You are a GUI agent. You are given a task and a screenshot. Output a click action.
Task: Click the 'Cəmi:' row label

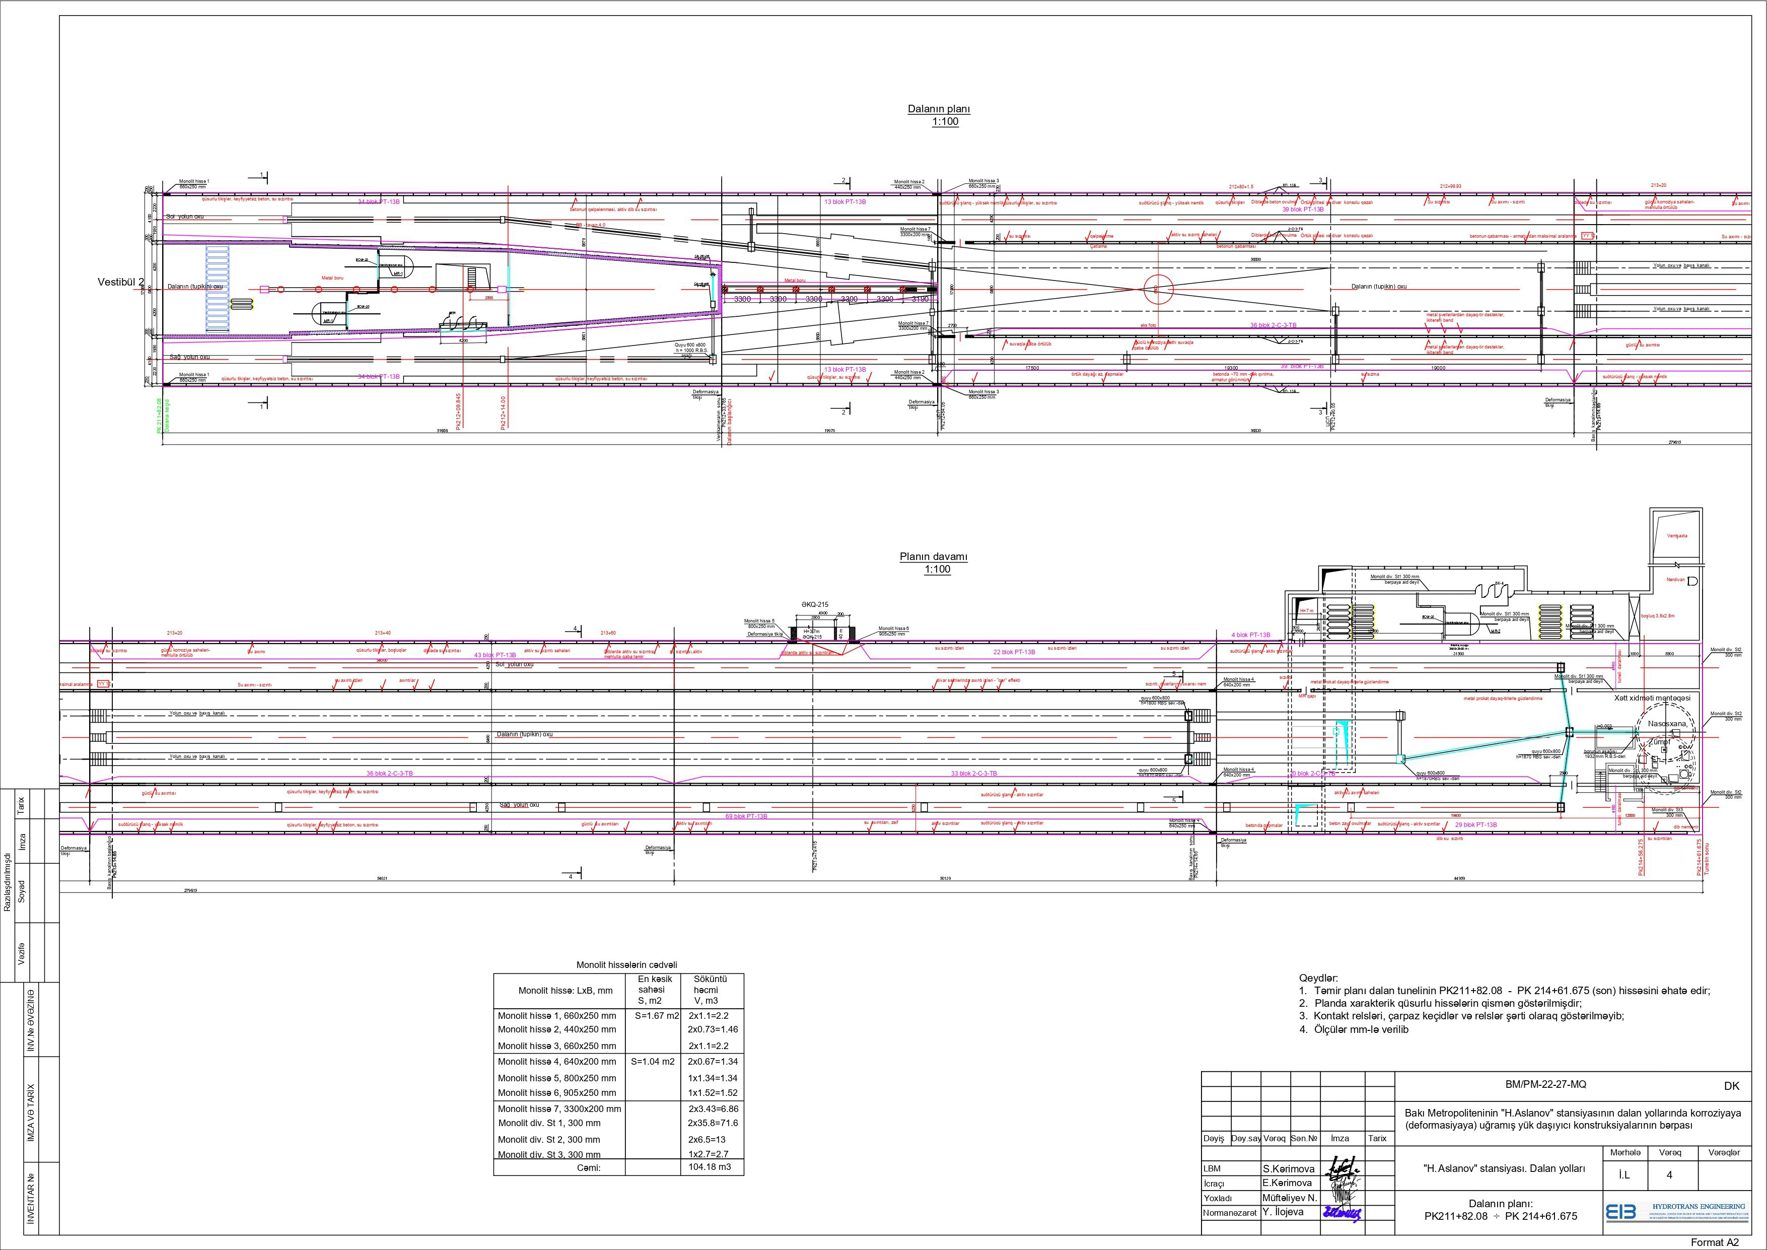pyautogui.click(x=588, y=1167)
